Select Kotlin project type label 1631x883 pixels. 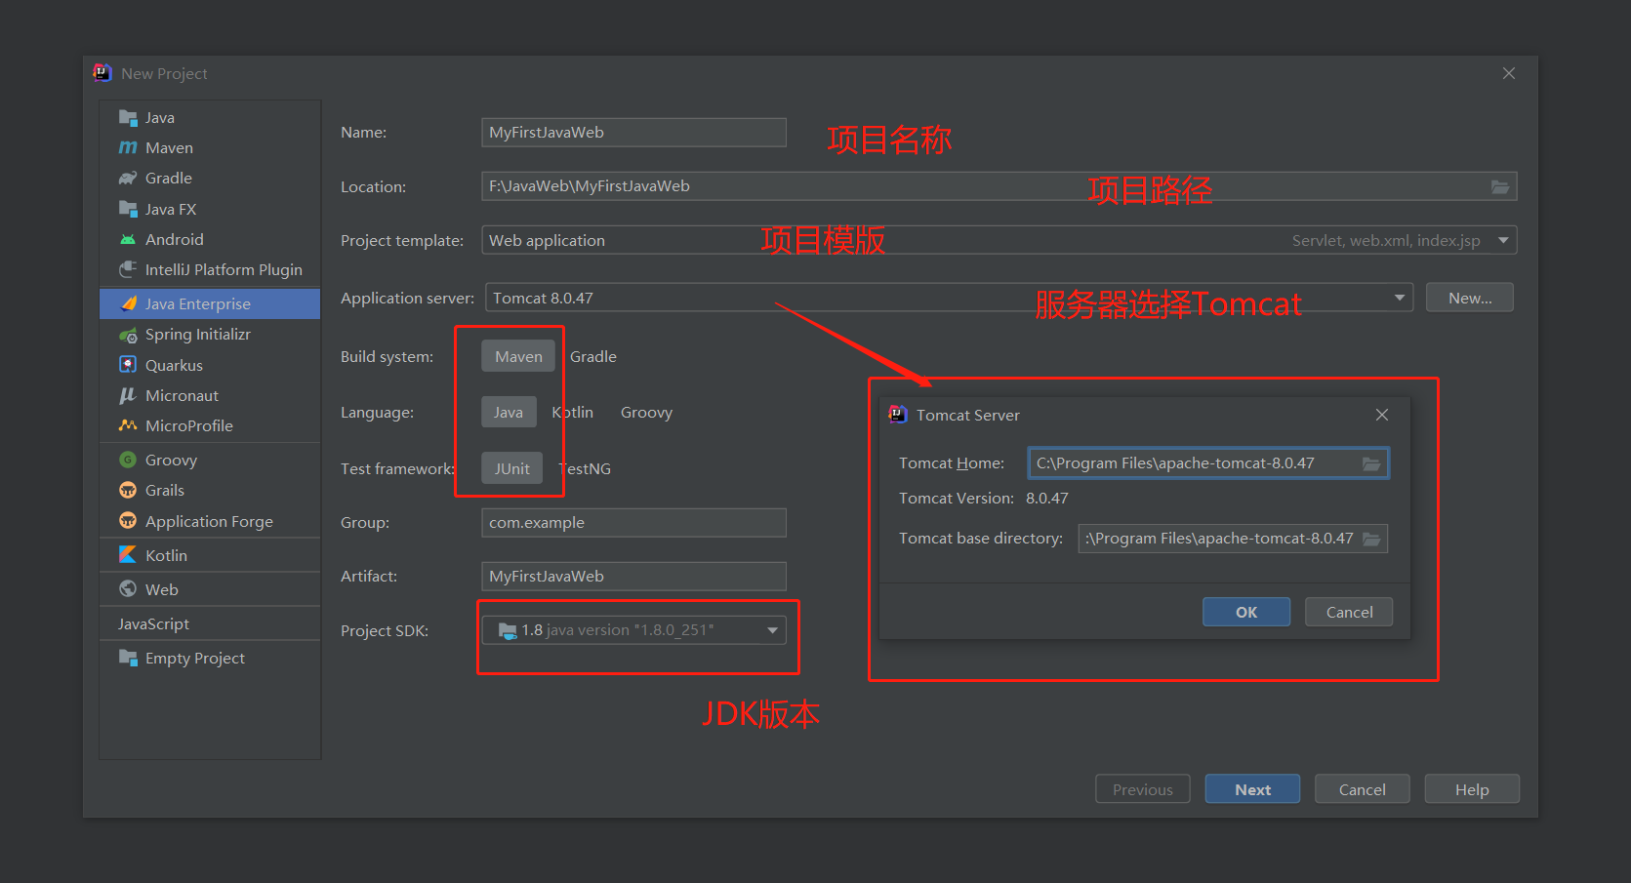(x=166, y=555)
